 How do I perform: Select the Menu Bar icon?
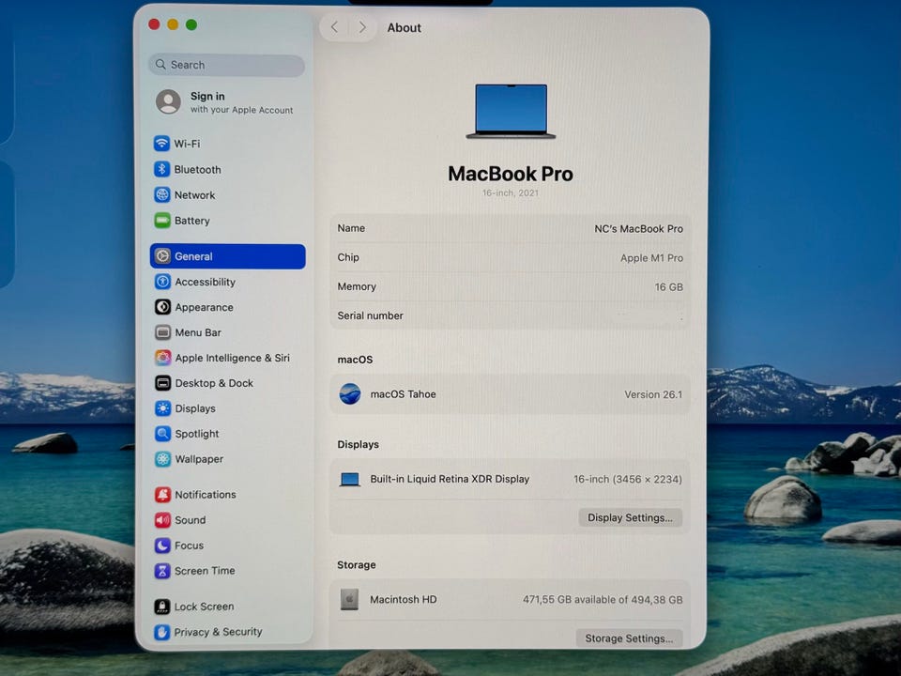pyautogui.click(x=162, y=332)
